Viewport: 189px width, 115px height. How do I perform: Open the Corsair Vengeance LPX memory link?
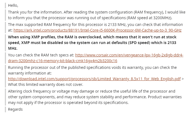pos(129,55)
